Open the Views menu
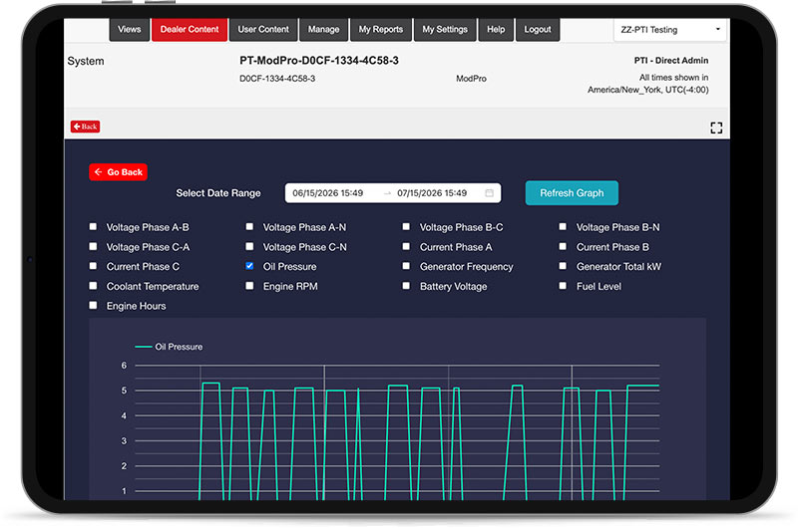The image size is (798, 528). click(130, 30)
